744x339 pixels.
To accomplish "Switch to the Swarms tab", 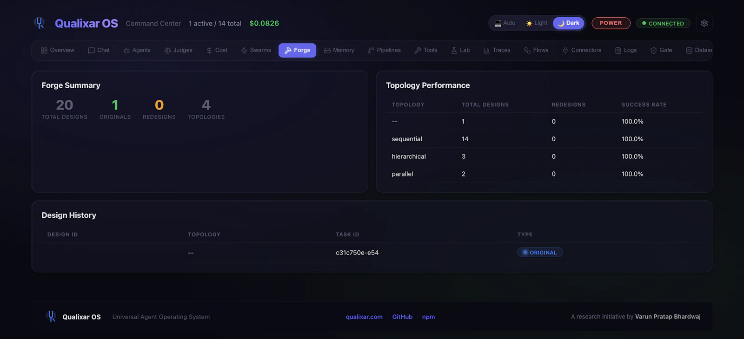I will [x=256, y=50].
